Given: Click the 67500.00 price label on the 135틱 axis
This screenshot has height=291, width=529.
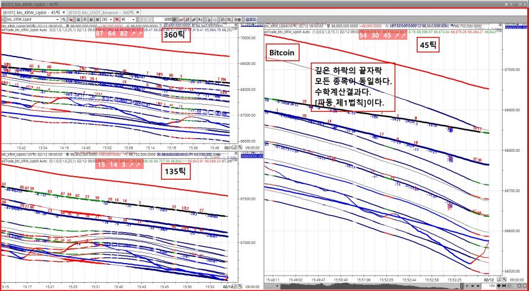Looking at the screenshot, I should [x=249, y=199].
